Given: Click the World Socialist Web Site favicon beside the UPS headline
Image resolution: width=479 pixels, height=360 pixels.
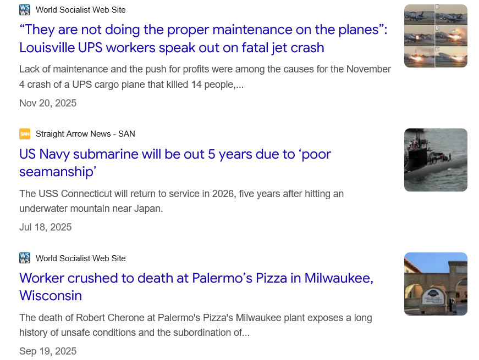Looking at the screenshot, I should pos(25,9).
